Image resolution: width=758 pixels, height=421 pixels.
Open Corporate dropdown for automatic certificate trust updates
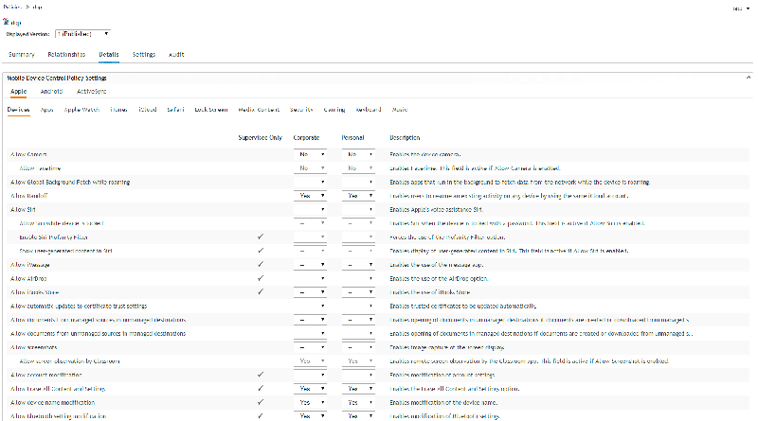[x=310, y=307]
